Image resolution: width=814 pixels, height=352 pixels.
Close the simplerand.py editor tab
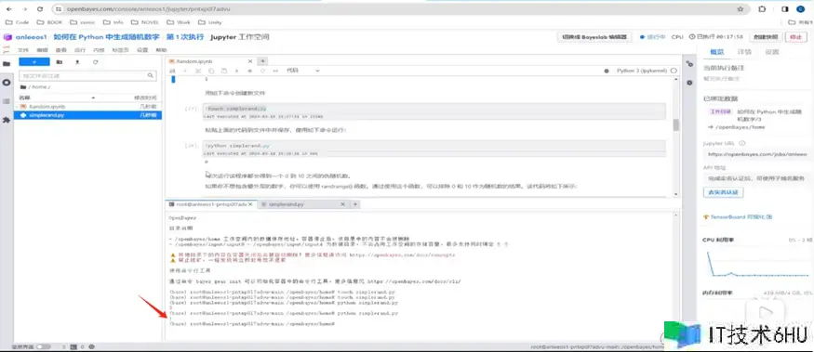coord(342,204)
